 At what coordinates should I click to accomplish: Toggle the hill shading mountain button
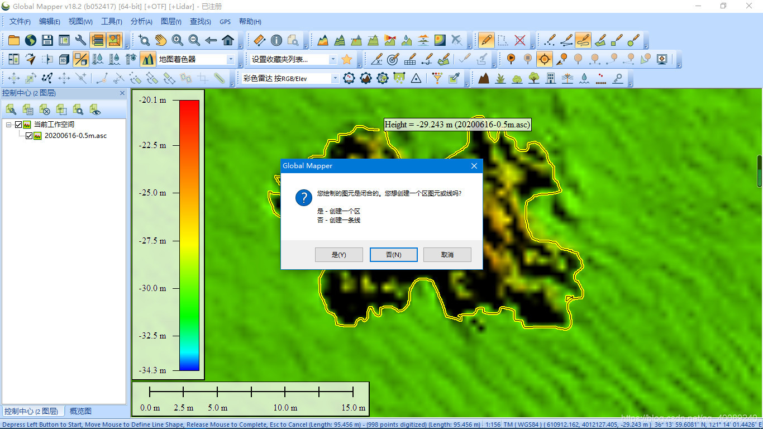click(148, 59)
